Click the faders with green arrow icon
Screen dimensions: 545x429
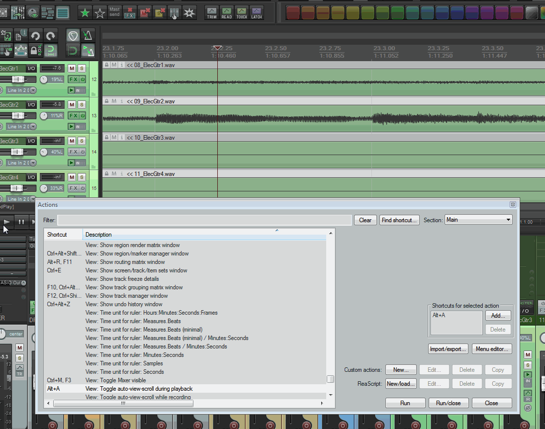pyautogui.click(x=18, y=13)
